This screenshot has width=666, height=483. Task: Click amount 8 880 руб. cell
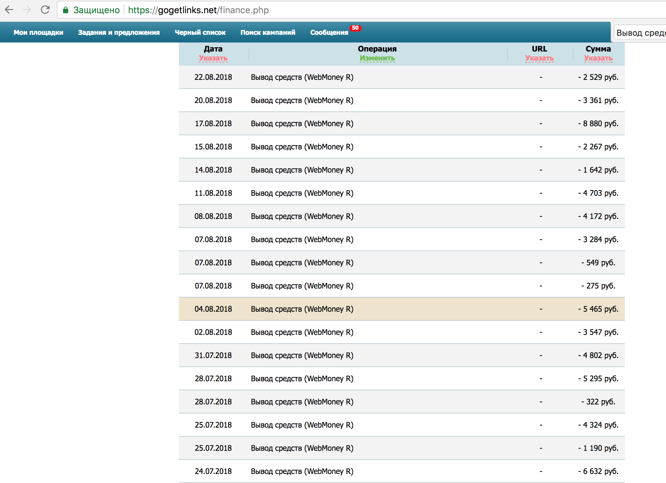(x=598, y=124)
